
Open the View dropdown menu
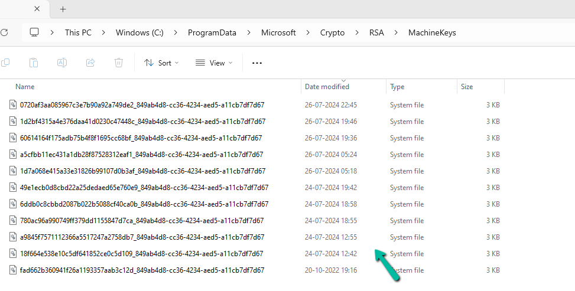pos(213,63)
